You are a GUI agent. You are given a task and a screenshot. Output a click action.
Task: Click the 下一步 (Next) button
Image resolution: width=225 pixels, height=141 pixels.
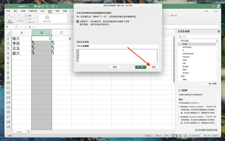tap(140, 67)
